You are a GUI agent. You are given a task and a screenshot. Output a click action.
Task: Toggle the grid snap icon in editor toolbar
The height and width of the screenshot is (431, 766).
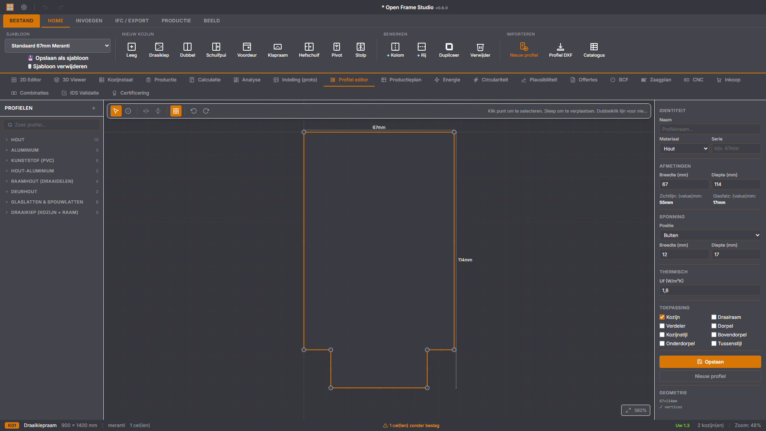(x=176, y=111)
